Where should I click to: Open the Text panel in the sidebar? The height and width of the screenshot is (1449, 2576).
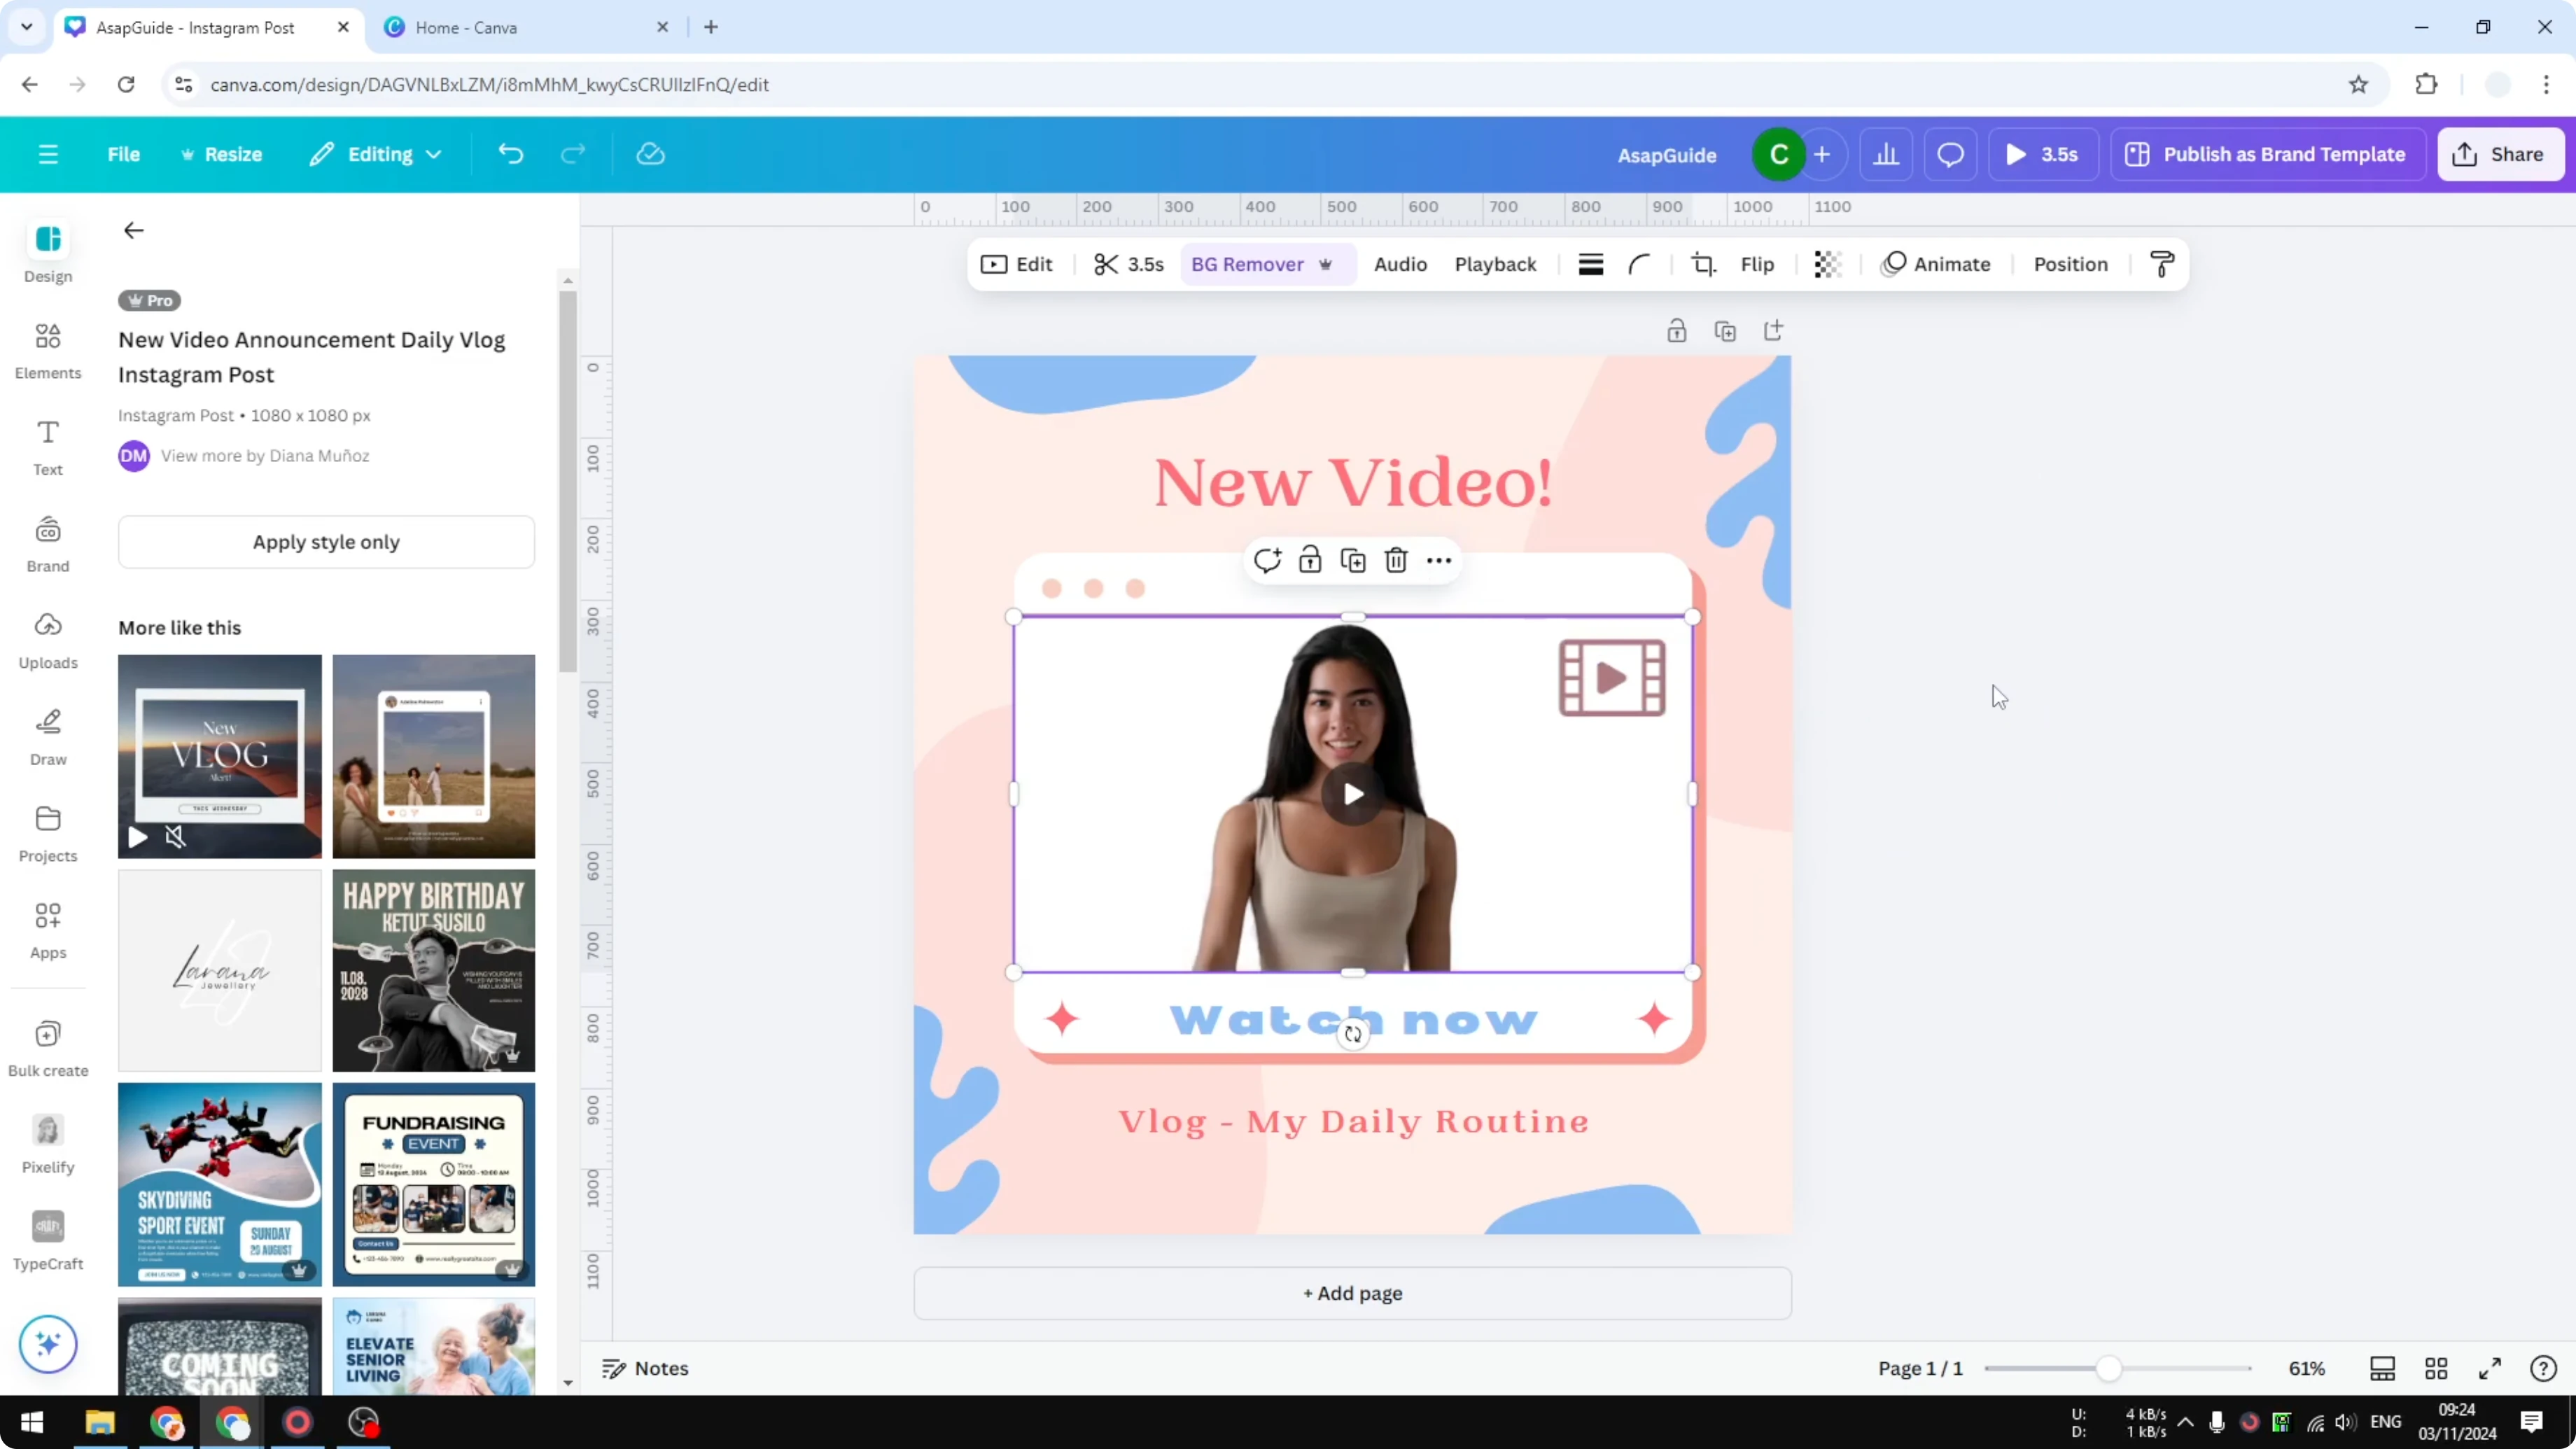[47, 446]
